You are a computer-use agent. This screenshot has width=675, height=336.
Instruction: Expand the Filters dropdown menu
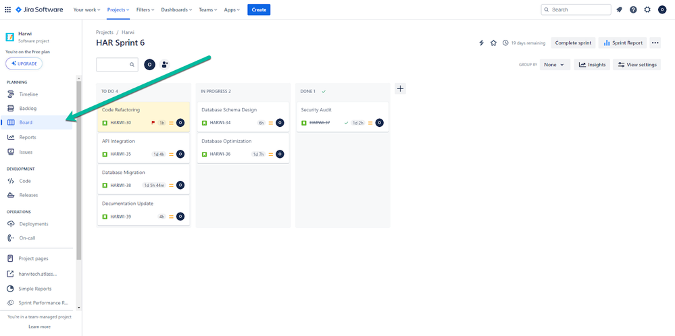[145, 9]
